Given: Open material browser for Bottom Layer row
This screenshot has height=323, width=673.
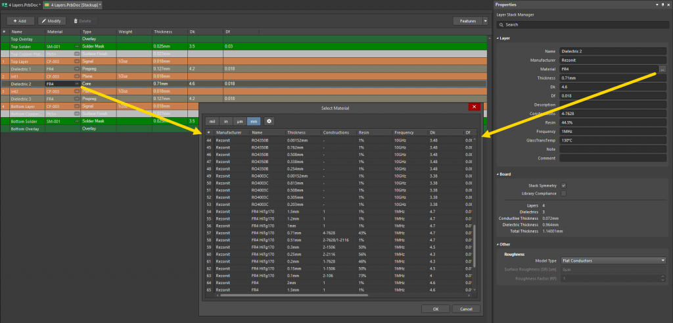Looking at the screenshot, I should (78, 106).
